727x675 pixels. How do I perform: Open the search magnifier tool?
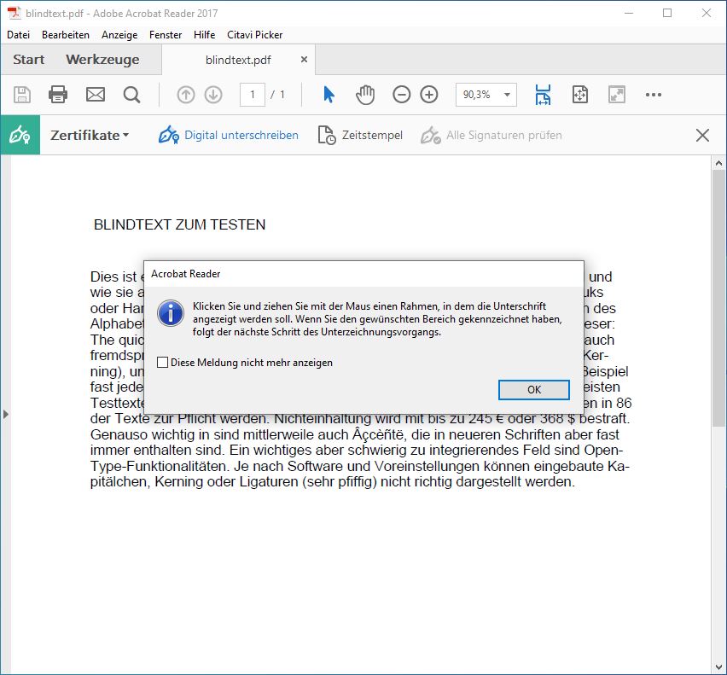tap(131, 95)
